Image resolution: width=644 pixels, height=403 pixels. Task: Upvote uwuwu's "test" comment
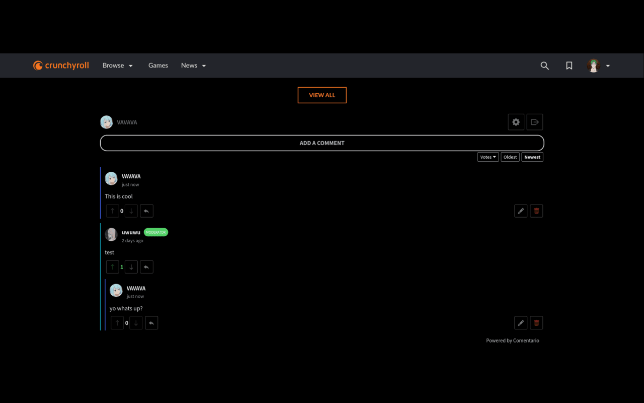113,267
